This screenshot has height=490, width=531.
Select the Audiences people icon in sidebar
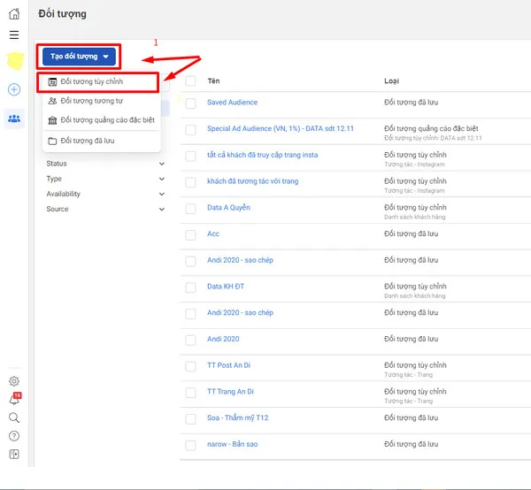click(13, 119)
